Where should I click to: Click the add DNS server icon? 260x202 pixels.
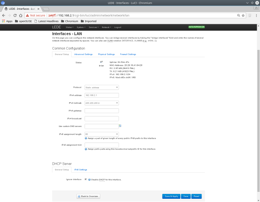[120, 126]
